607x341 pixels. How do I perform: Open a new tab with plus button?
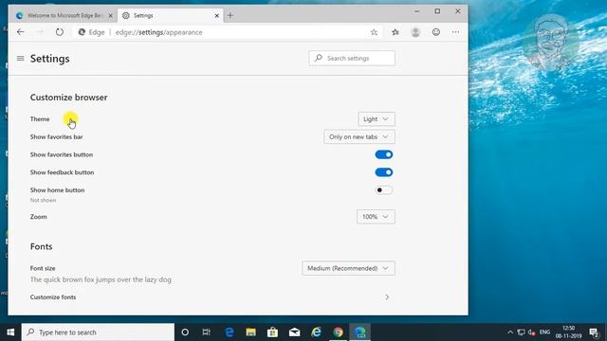point(230,15)
